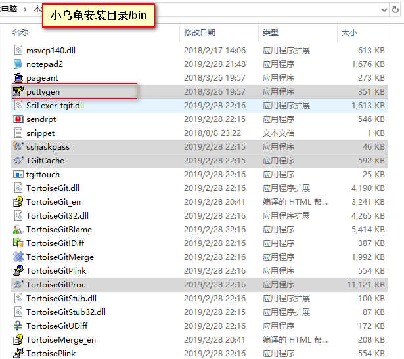
Task: Select the file name TortoiseGitBlame
Action: pyautogui.click(x=59, y=230)
